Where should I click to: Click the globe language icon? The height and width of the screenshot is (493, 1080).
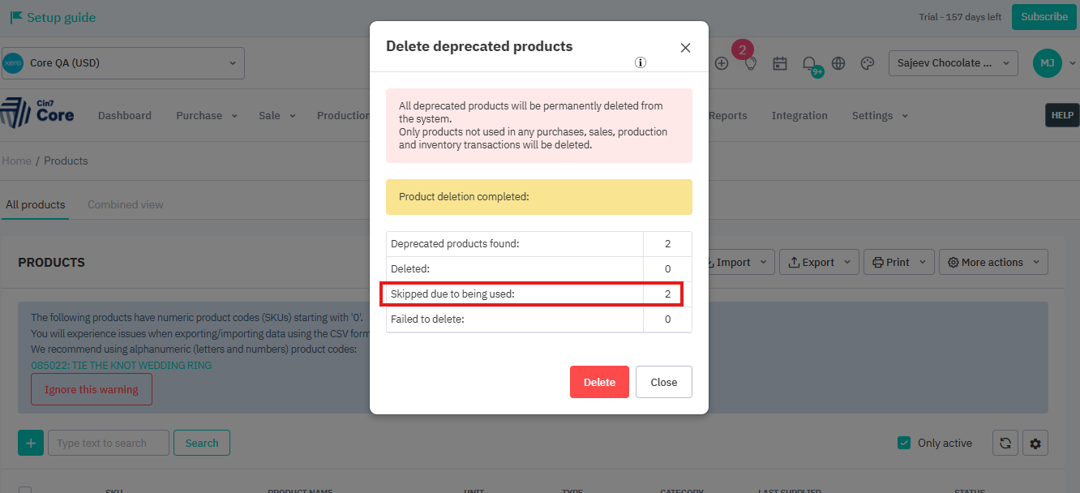838,63
